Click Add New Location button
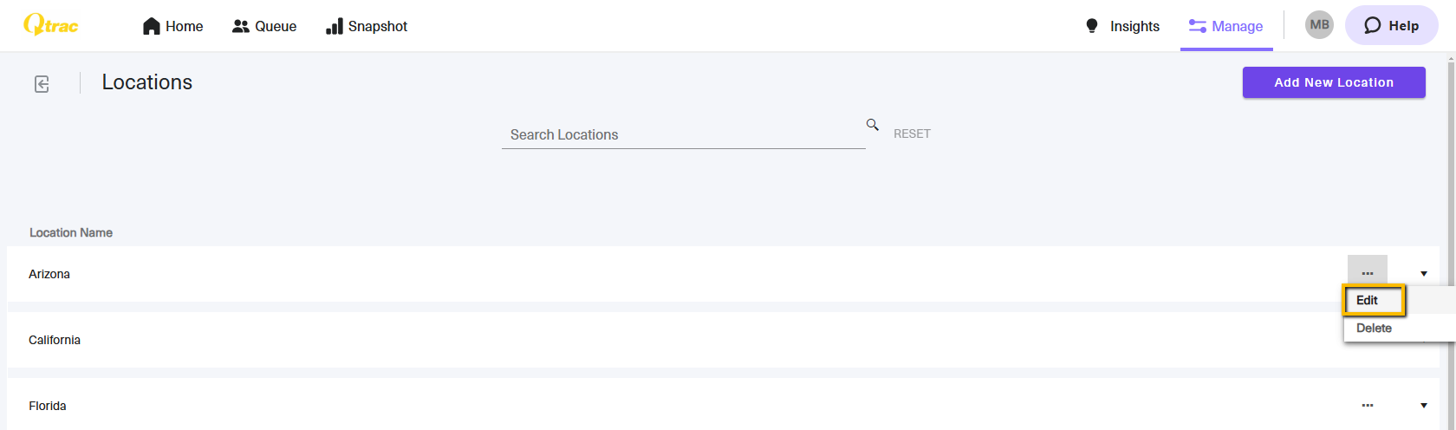 (x=1334, y=82)
